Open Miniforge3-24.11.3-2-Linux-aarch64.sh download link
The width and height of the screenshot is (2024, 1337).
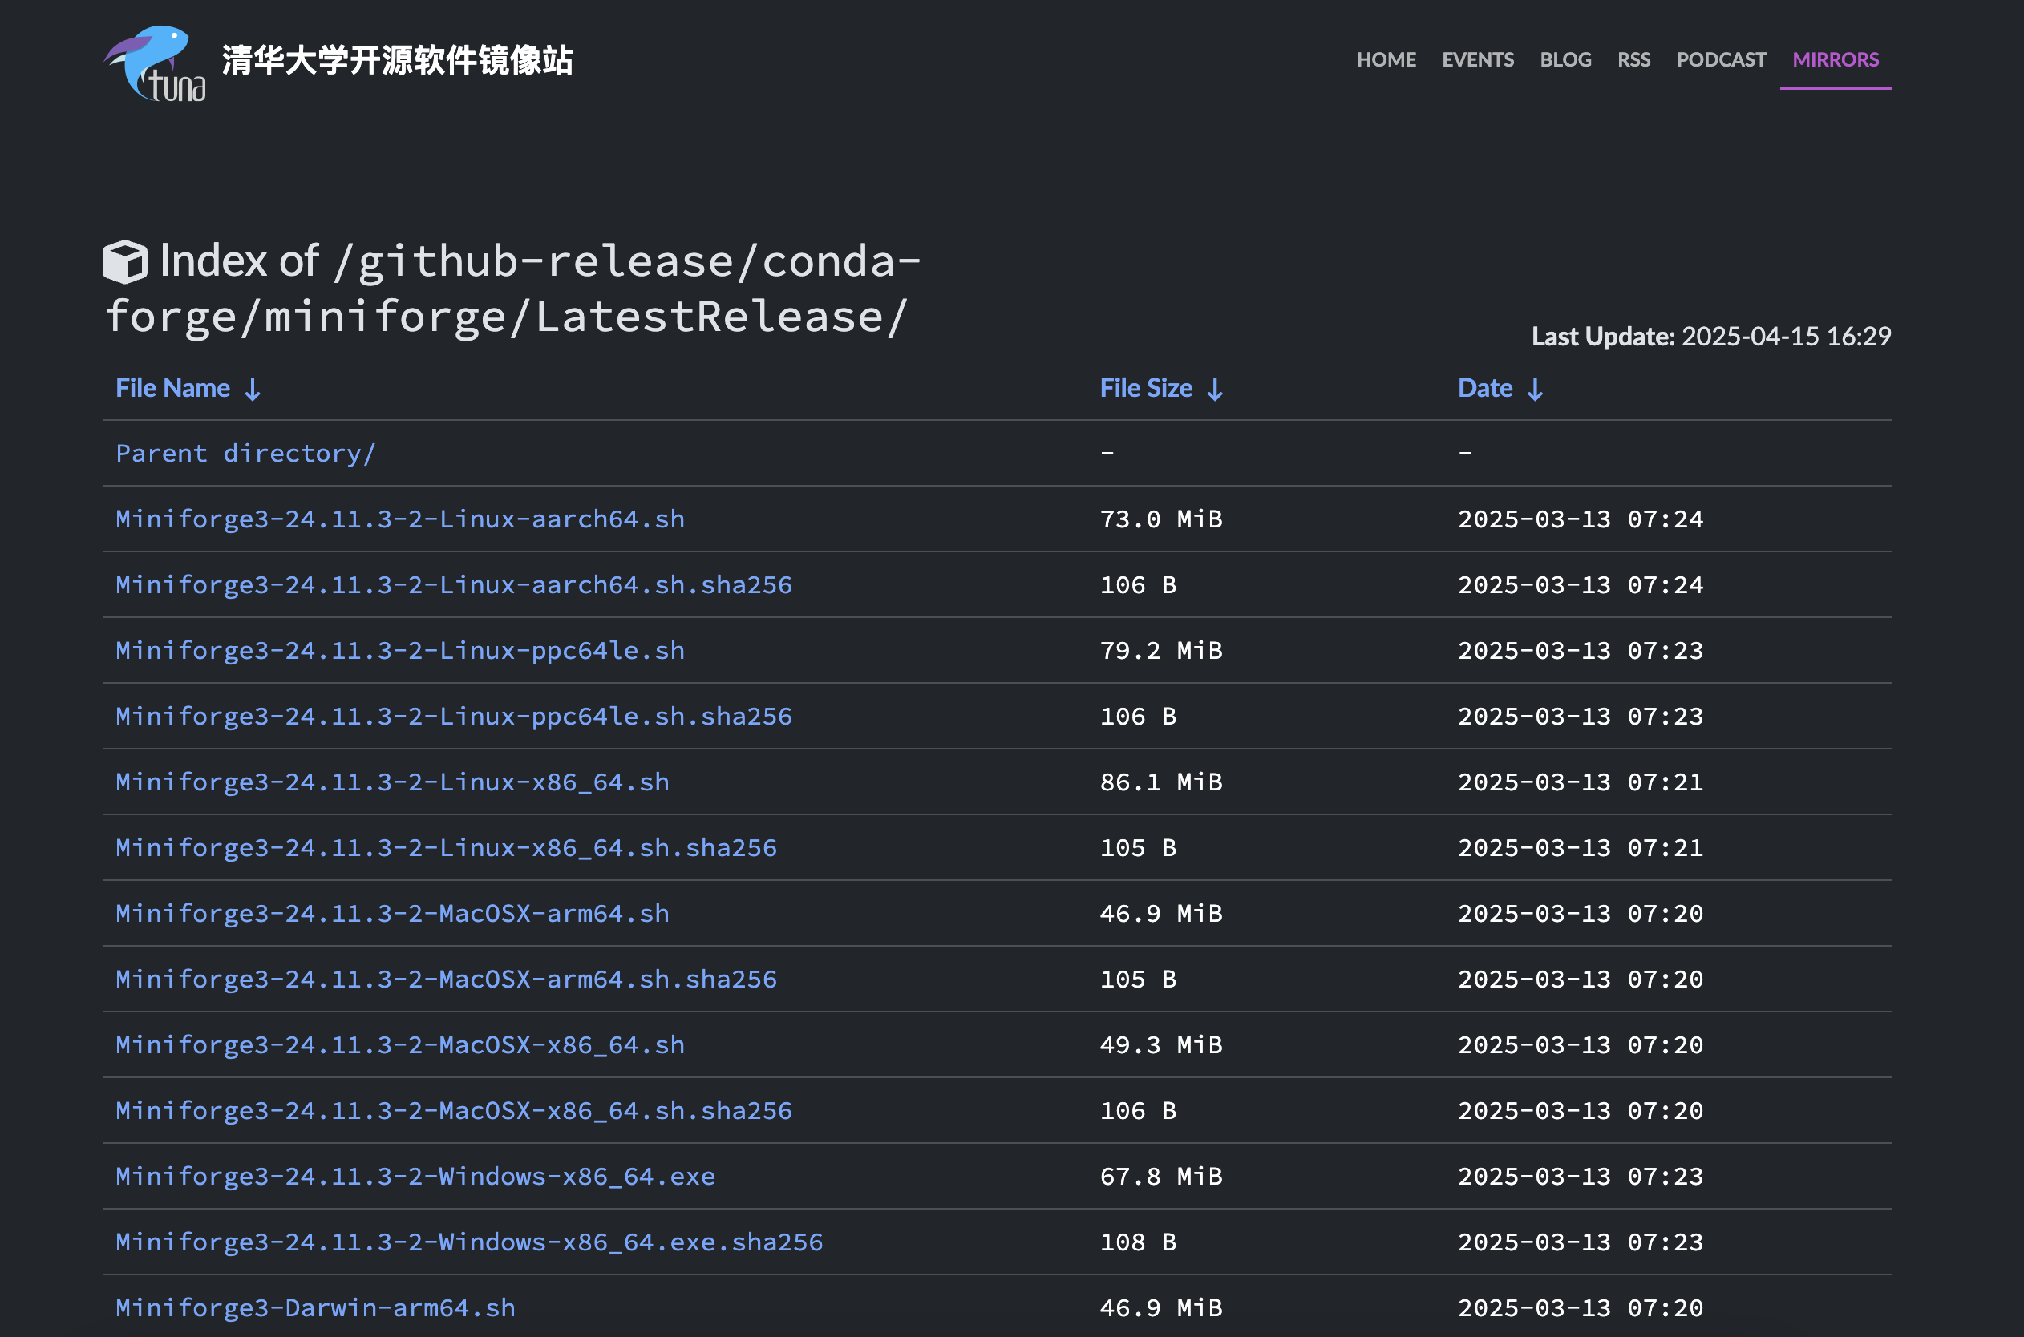[x=399, y=519]
